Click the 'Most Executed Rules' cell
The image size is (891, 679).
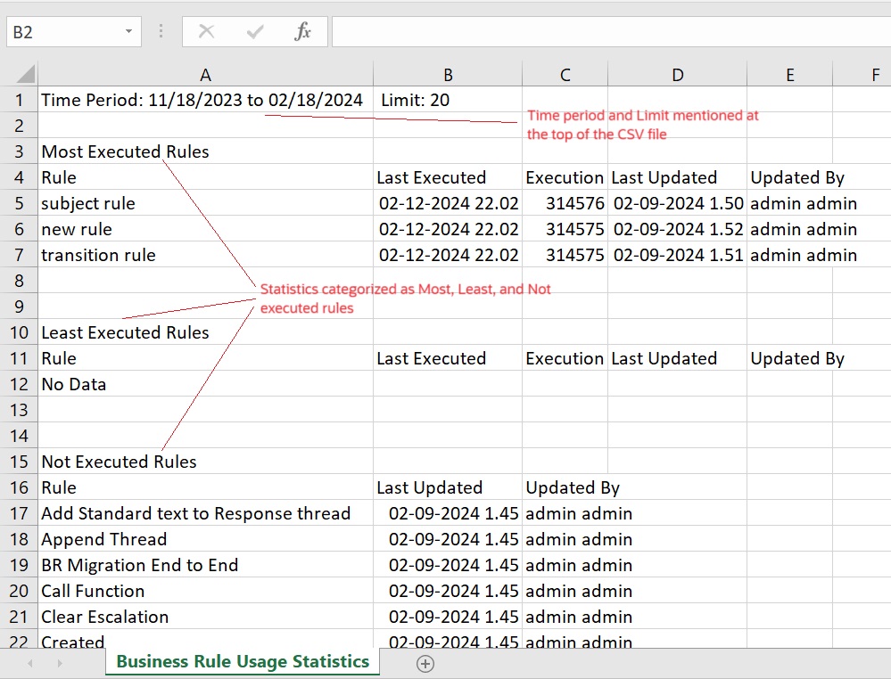pyautogui.click(x=206, y=151)
